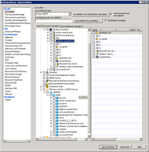Click Einschließen/Ausschließen button
Screen dimensions: 149x152
click(87, 21)
